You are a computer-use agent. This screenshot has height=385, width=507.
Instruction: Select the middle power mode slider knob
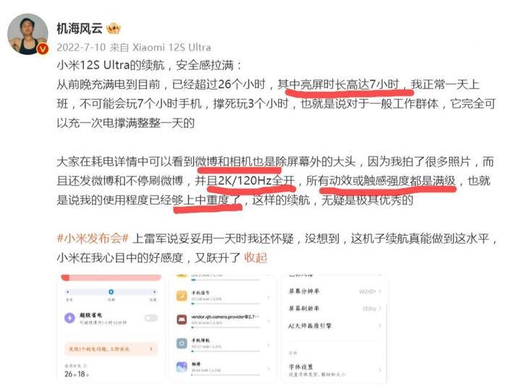(x=111, y=292)
